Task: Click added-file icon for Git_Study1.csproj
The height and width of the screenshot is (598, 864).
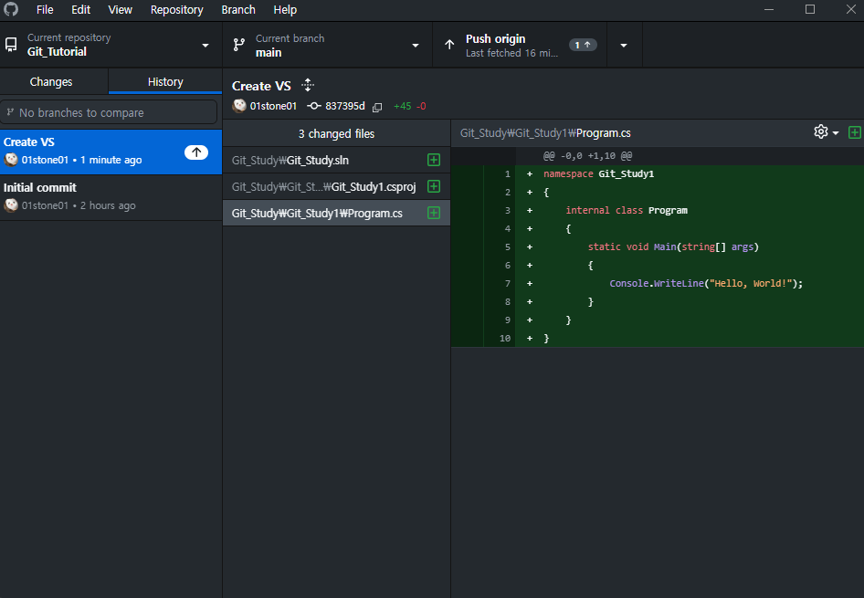Action: click(434, 186)
